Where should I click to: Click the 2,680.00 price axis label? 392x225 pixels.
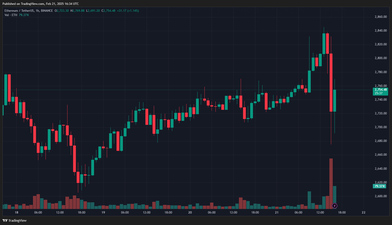click(381, 141)
